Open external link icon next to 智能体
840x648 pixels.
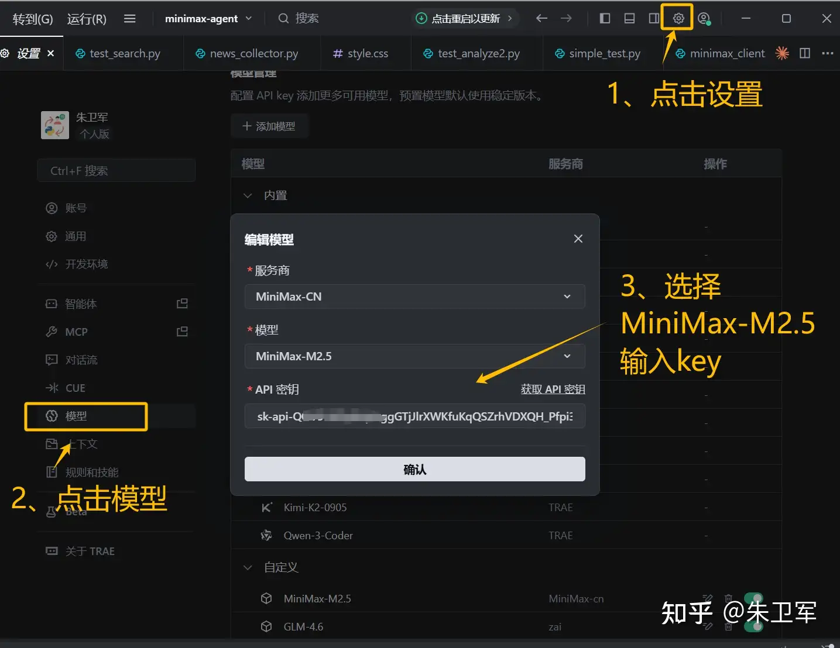pyautogui.click(x=183, y=304)
